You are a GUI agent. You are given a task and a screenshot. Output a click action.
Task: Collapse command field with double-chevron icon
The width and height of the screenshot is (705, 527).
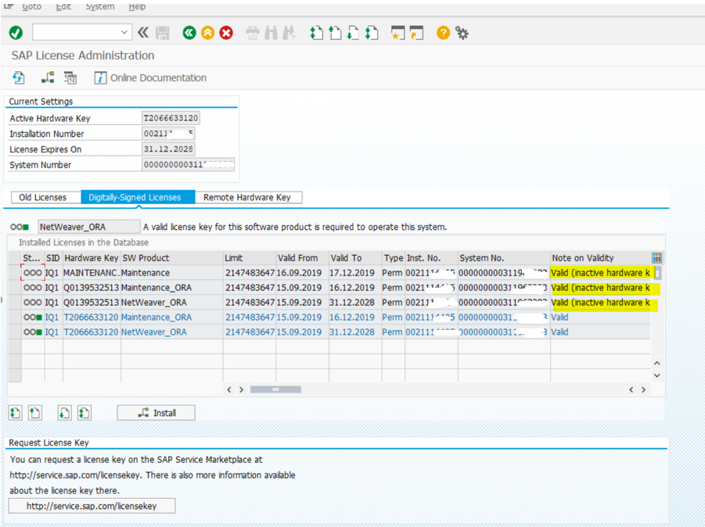[143, 32]
